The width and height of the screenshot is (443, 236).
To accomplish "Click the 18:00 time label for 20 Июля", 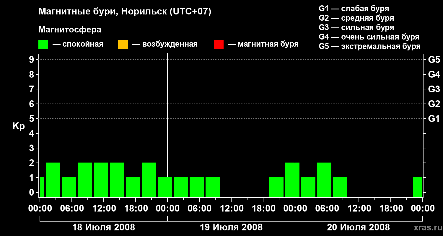I will click(391, 208).
